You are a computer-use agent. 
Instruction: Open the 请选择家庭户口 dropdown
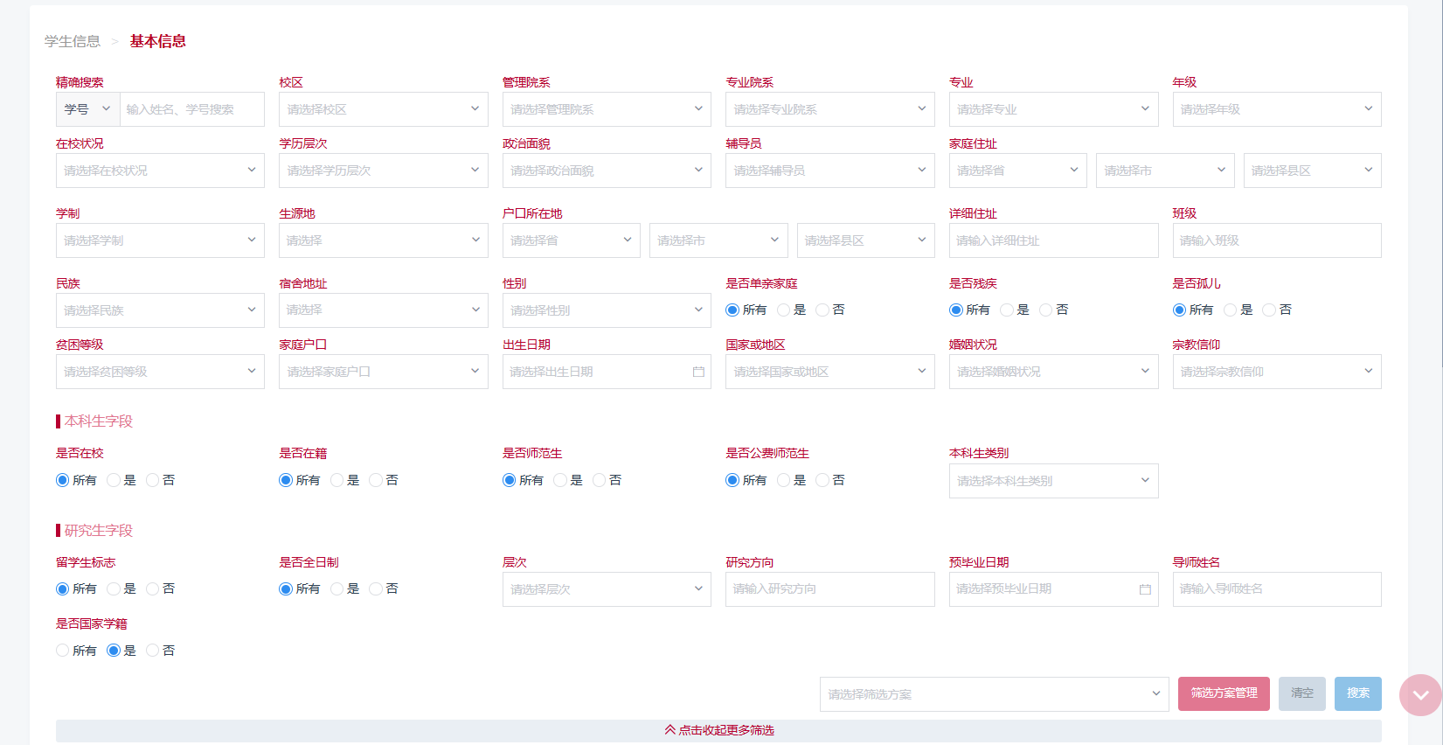pyautogui.click(x=384, y=372)
